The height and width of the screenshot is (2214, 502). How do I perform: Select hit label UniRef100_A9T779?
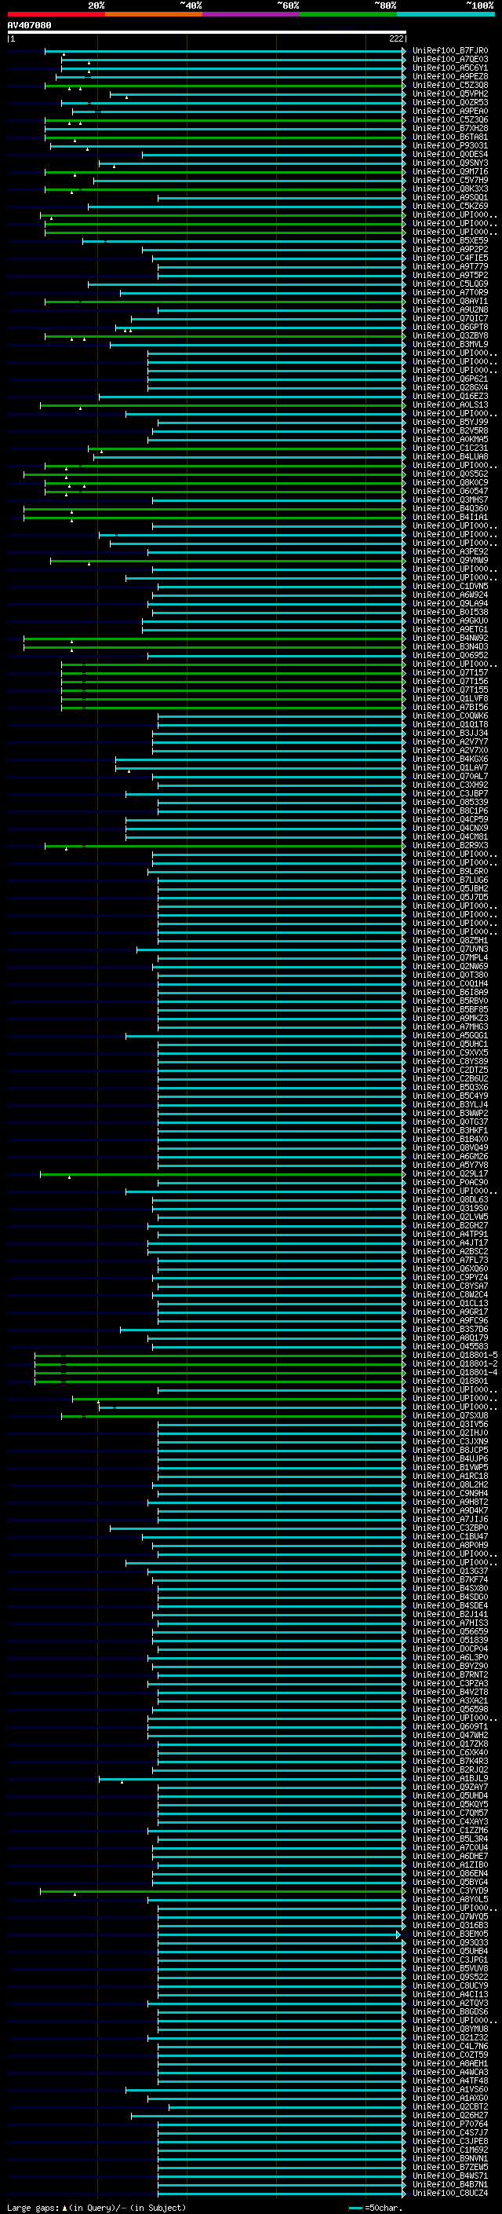click(449, 266)
